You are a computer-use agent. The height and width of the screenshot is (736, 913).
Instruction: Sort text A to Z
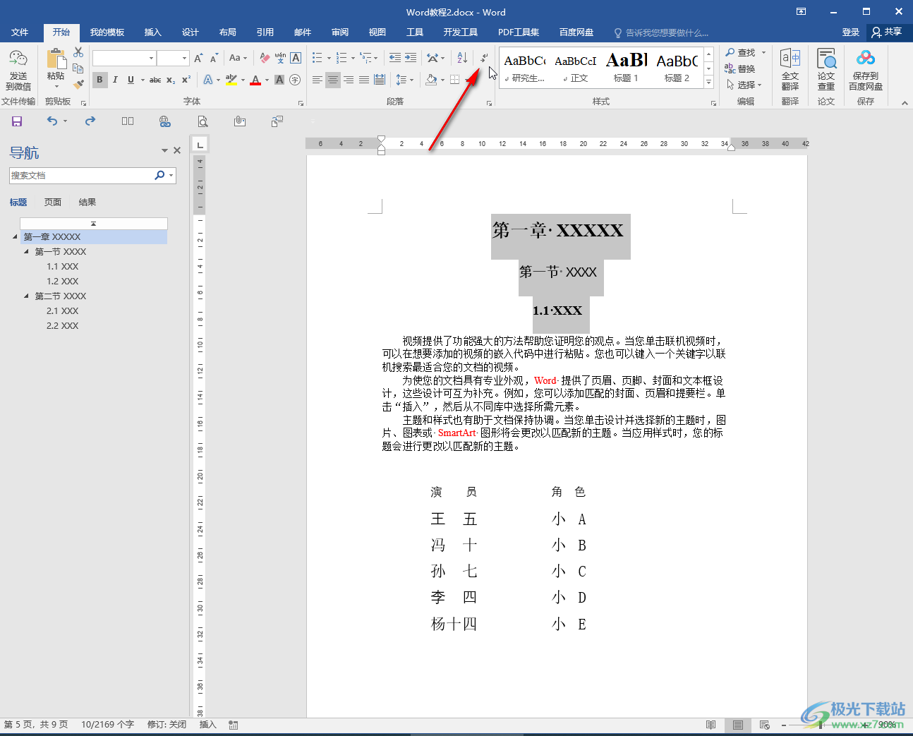[x=462, y=58]
